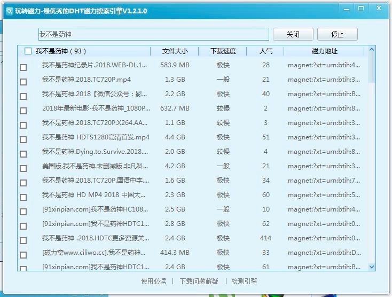Click the 一般 speed in the 1.3 GB row

coord(223,80)
